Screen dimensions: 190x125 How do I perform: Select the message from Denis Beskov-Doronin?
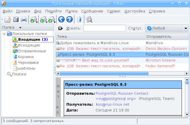[x=122, y=49]
